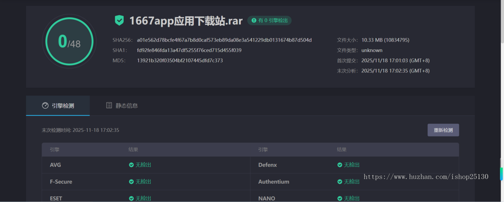This screenshot has height=202, width=504.
Task: Click green check icon in Authentium row
Action: (x=340, y=182)
